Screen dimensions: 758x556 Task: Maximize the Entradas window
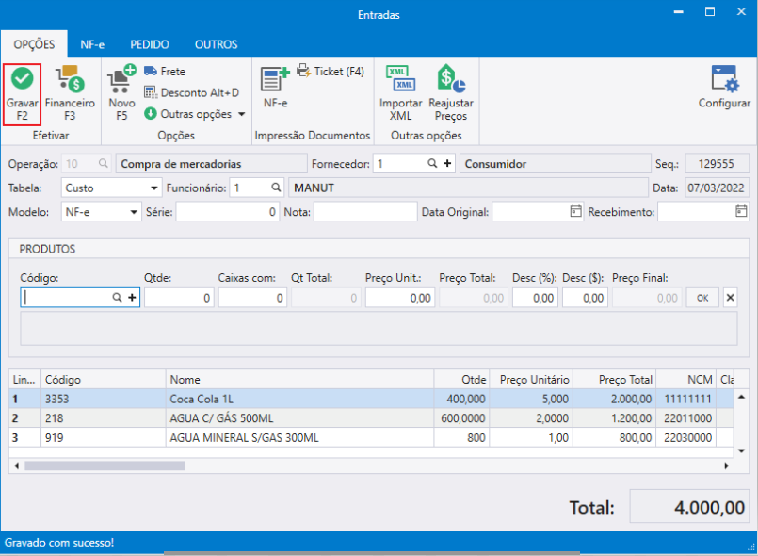(710, 11)
